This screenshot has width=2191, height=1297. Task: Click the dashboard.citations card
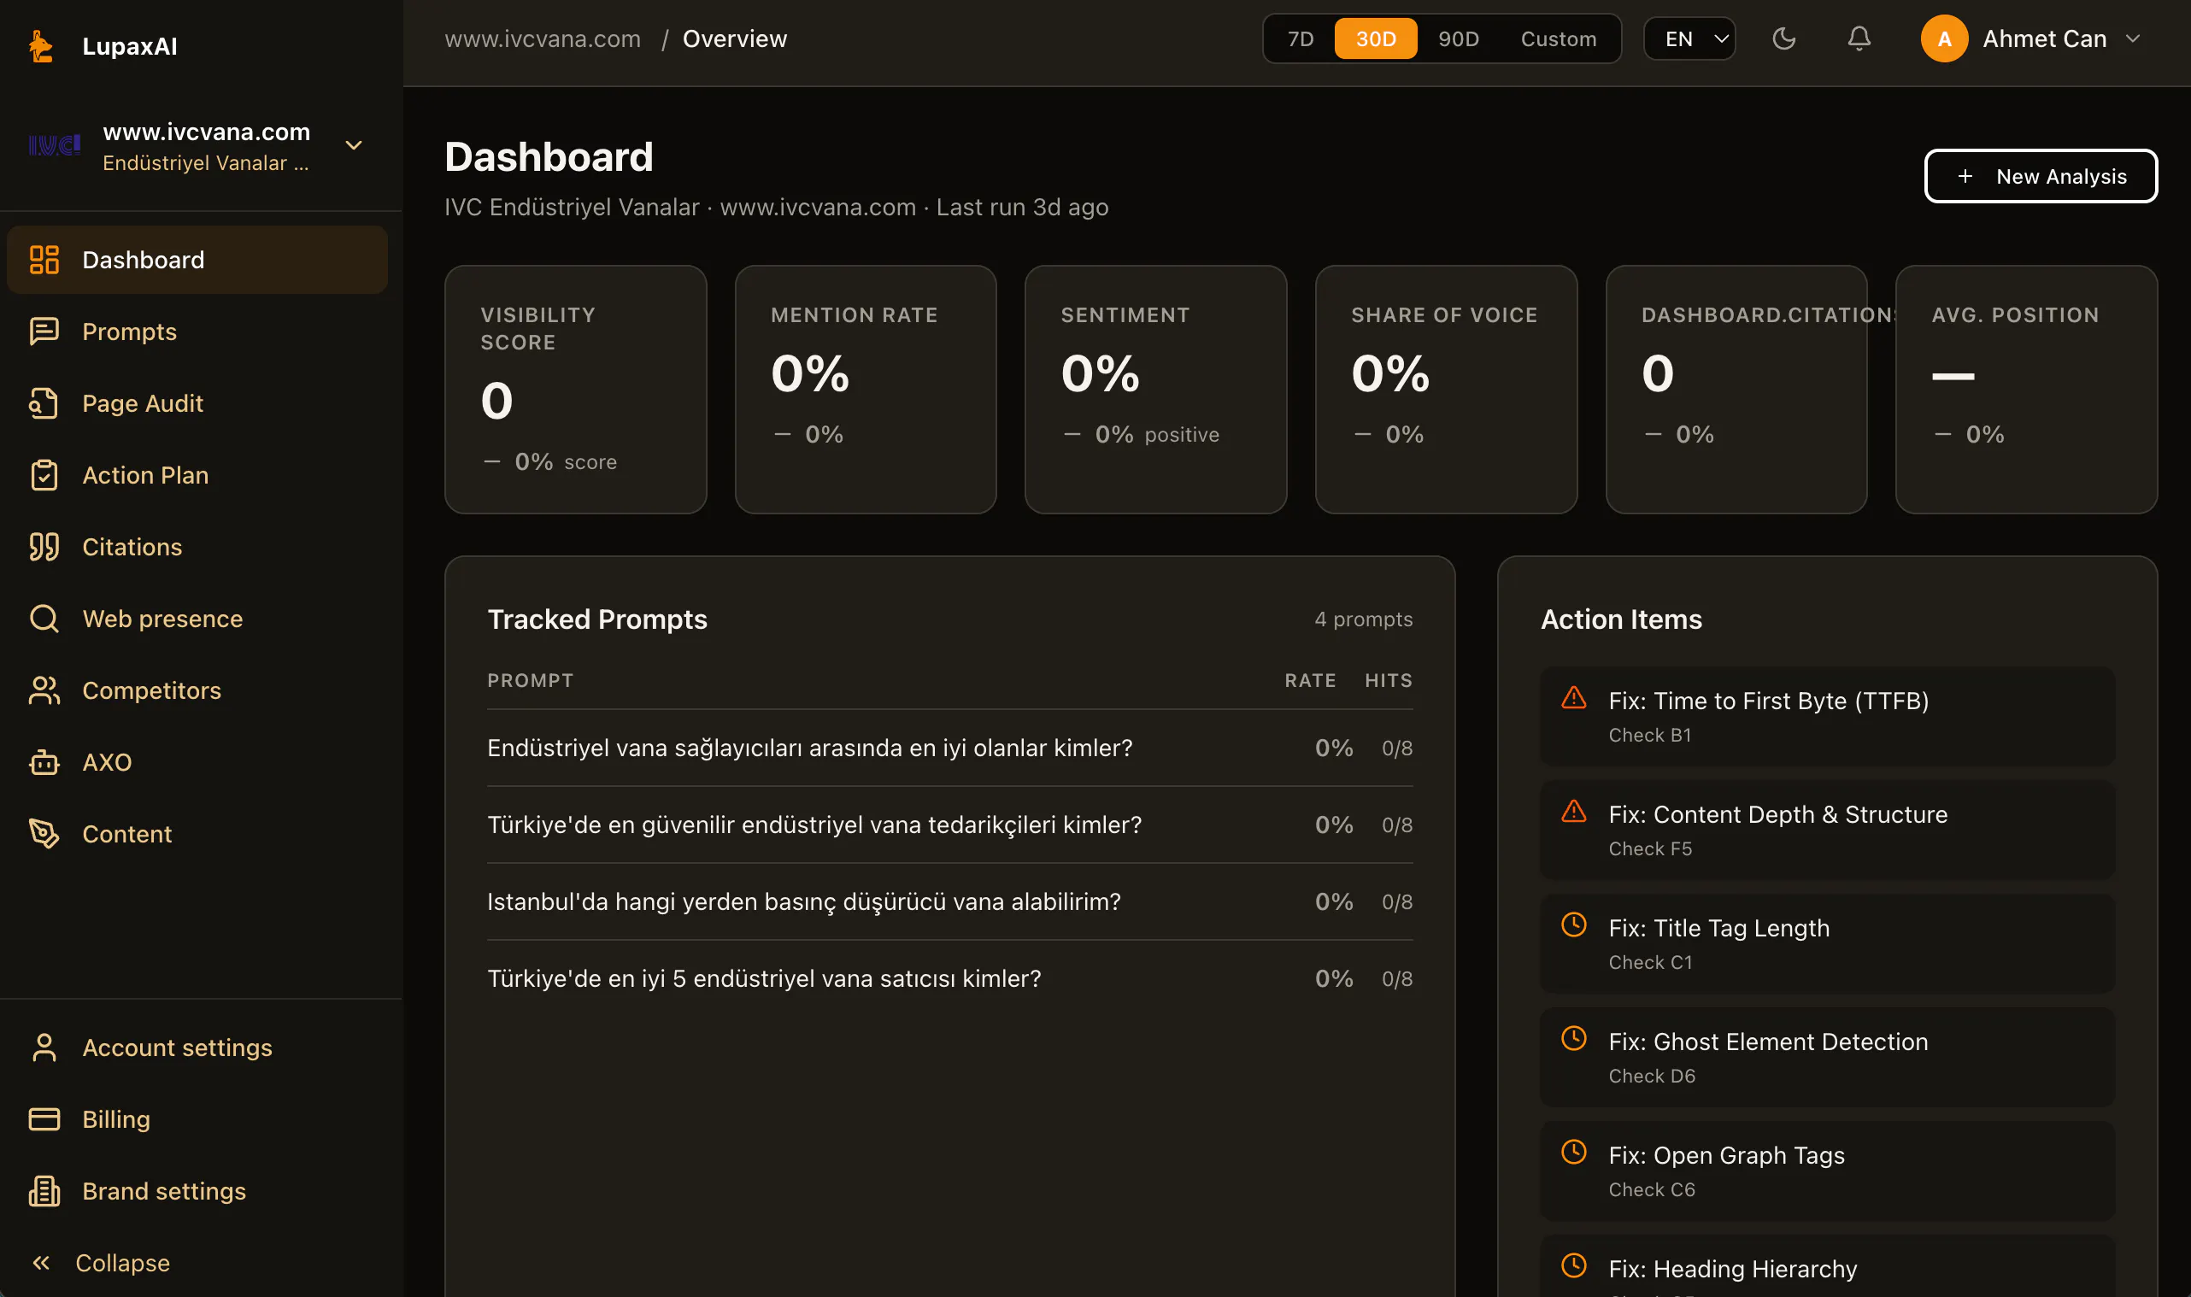coord(1736,389)
